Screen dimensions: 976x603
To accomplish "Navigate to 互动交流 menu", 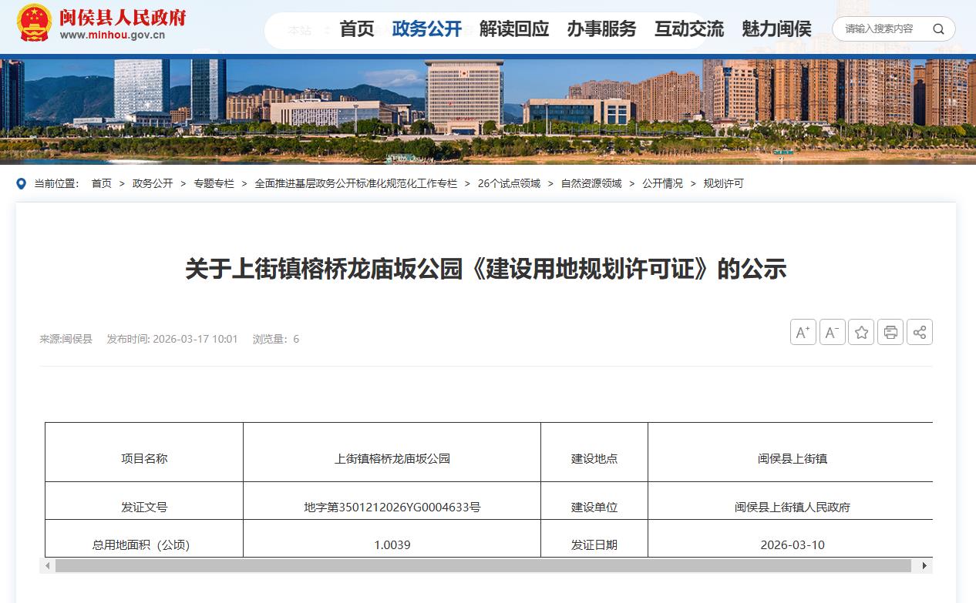I will (x=689, y=29).
